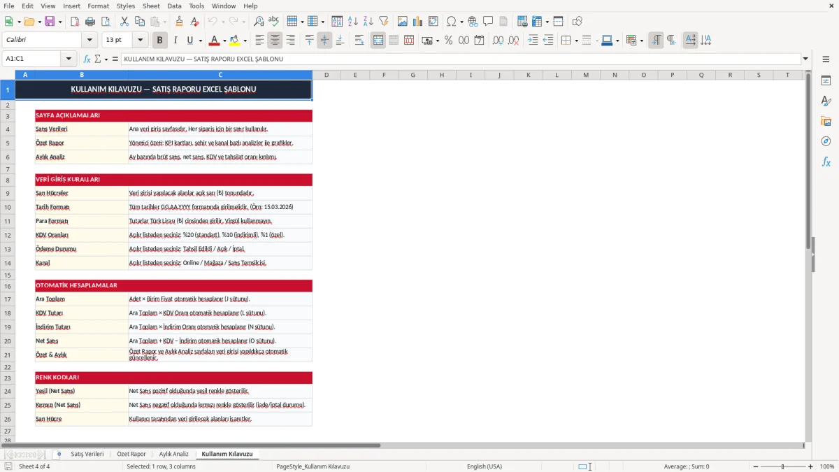Toggle italic formatting
Screen dimensions: 839x472
[175, 41]
